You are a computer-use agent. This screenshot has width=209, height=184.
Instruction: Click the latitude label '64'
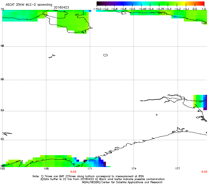pyautogui.click(x=2, y=110)
